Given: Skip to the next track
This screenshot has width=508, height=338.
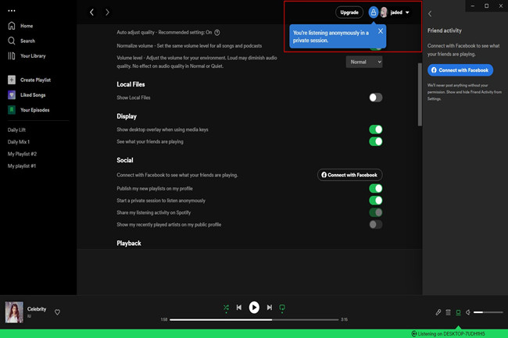Looking at the screenshot, I should click(269, 308).
